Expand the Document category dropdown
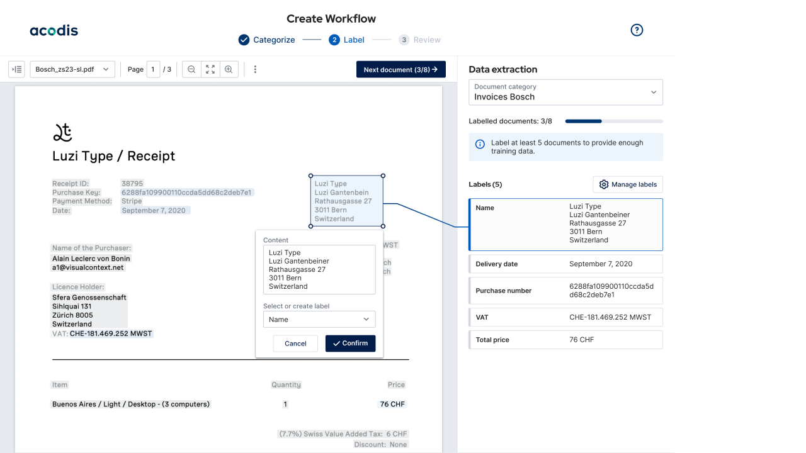The height and width of the screenshot is (453, 806). click(565, 92)
